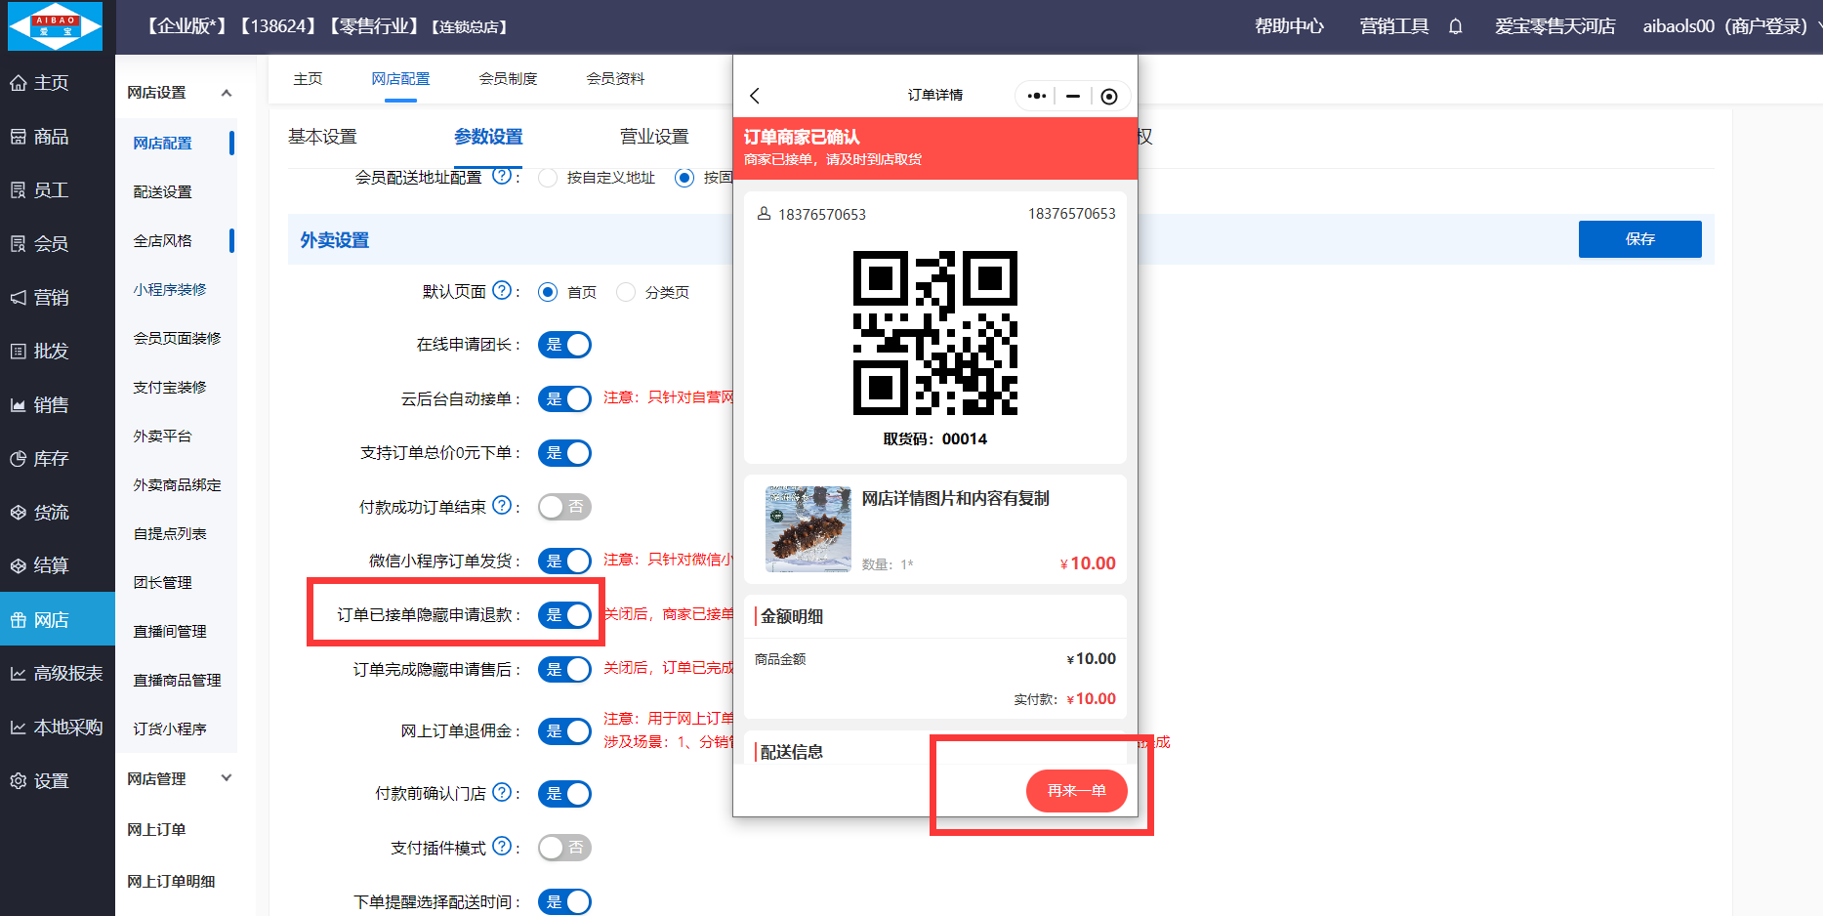The width and height of the screenshot is (1823, 916).
Task: Select 按自定义地址 radio option
Action: [548, 178]
